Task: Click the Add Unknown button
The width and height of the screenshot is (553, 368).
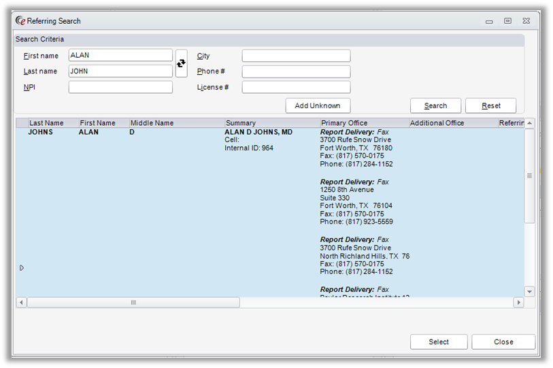Action: tap(318, 105)
